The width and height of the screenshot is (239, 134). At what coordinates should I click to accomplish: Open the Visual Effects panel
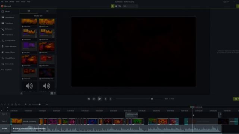click(8, 58)
